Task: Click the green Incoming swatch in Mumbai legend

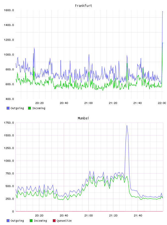Action: click(x=31, y=221)
